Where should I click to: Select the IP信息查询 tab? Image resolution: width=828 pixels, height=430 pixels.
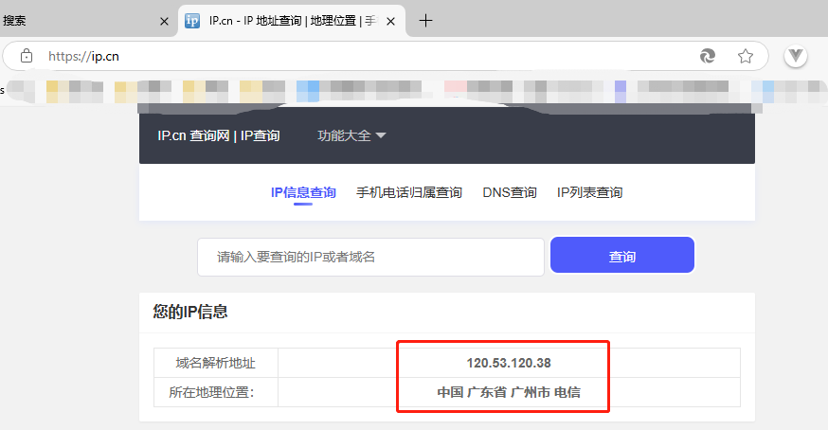[x=303, y=192]
